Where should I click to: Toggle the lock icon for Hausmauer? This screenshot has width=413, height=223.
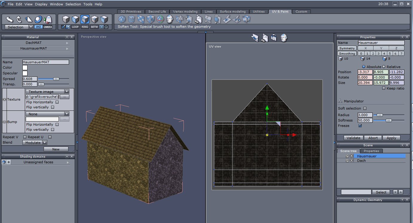pos(347,156)
